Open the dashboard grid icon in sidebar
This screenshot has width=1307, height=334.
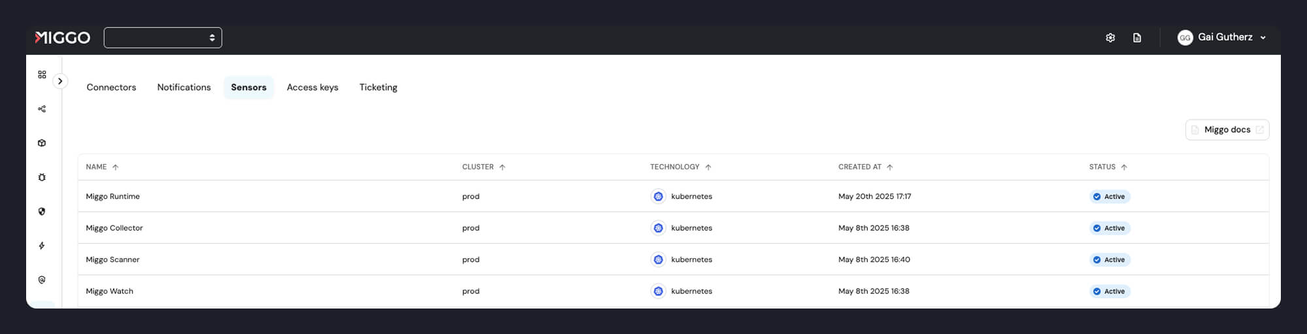point(42,75)
